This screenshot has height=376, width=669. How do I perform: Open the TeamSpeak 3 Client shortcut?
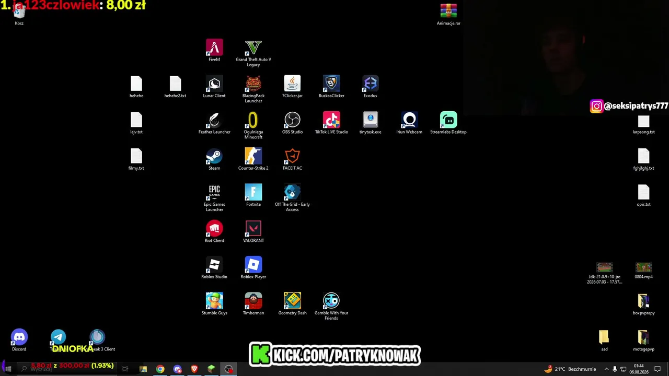pyautogui.click(x=97, y=340)
